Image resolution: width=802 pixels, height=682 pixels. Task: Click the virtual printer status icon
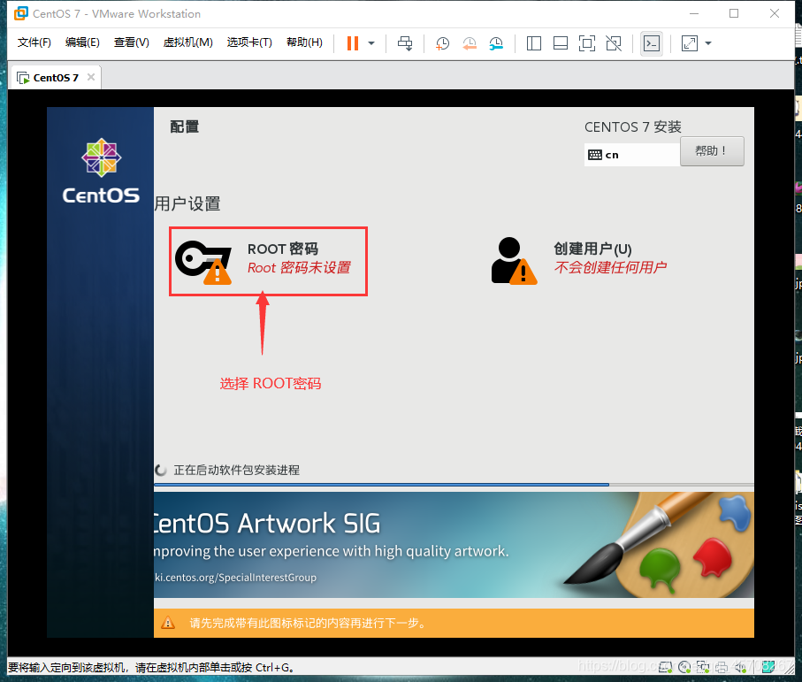(722, 668)
